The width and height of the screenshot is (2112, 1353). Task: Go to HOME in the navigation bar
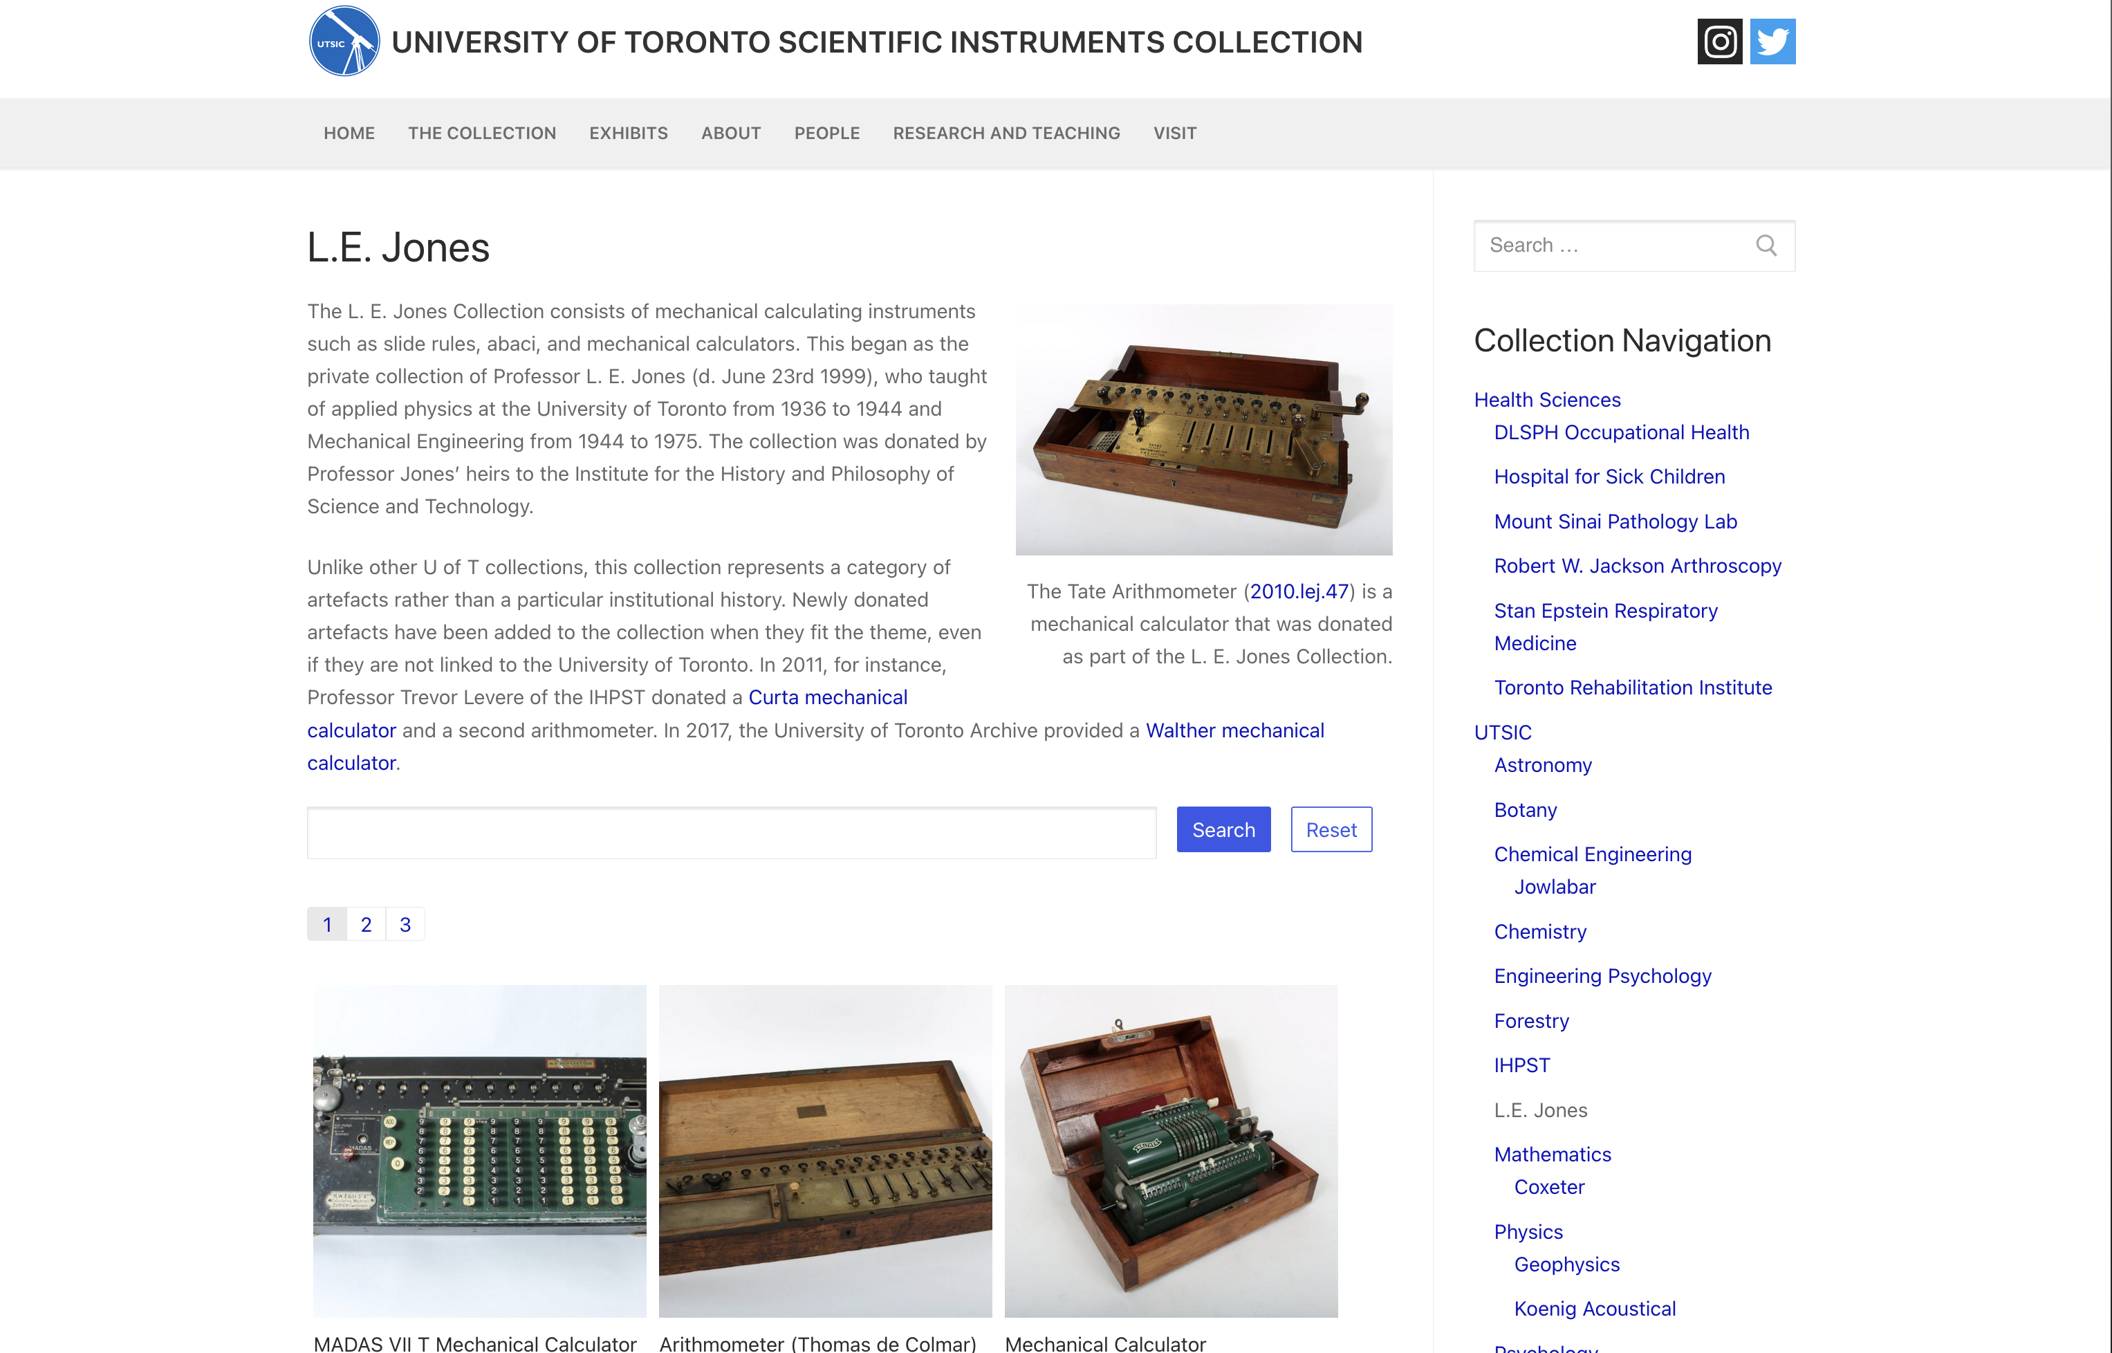(x=349, y=133)
